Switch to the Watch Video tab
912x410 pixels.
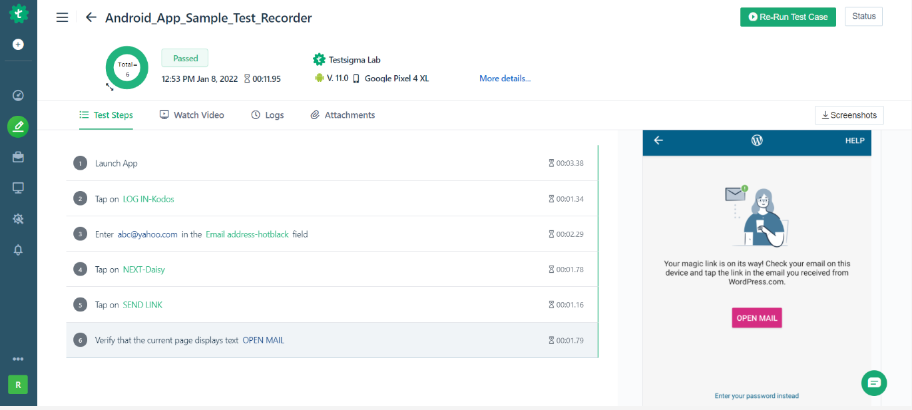click(192, 115)
